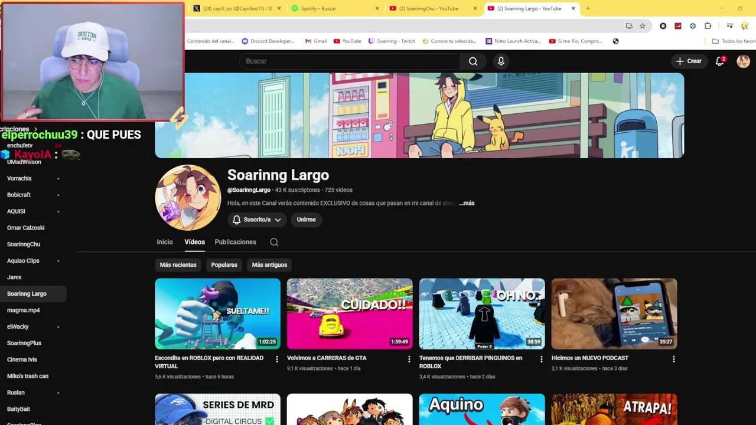Start voice search with the microphone icon

pyautogui.click(x=501, y=61)
